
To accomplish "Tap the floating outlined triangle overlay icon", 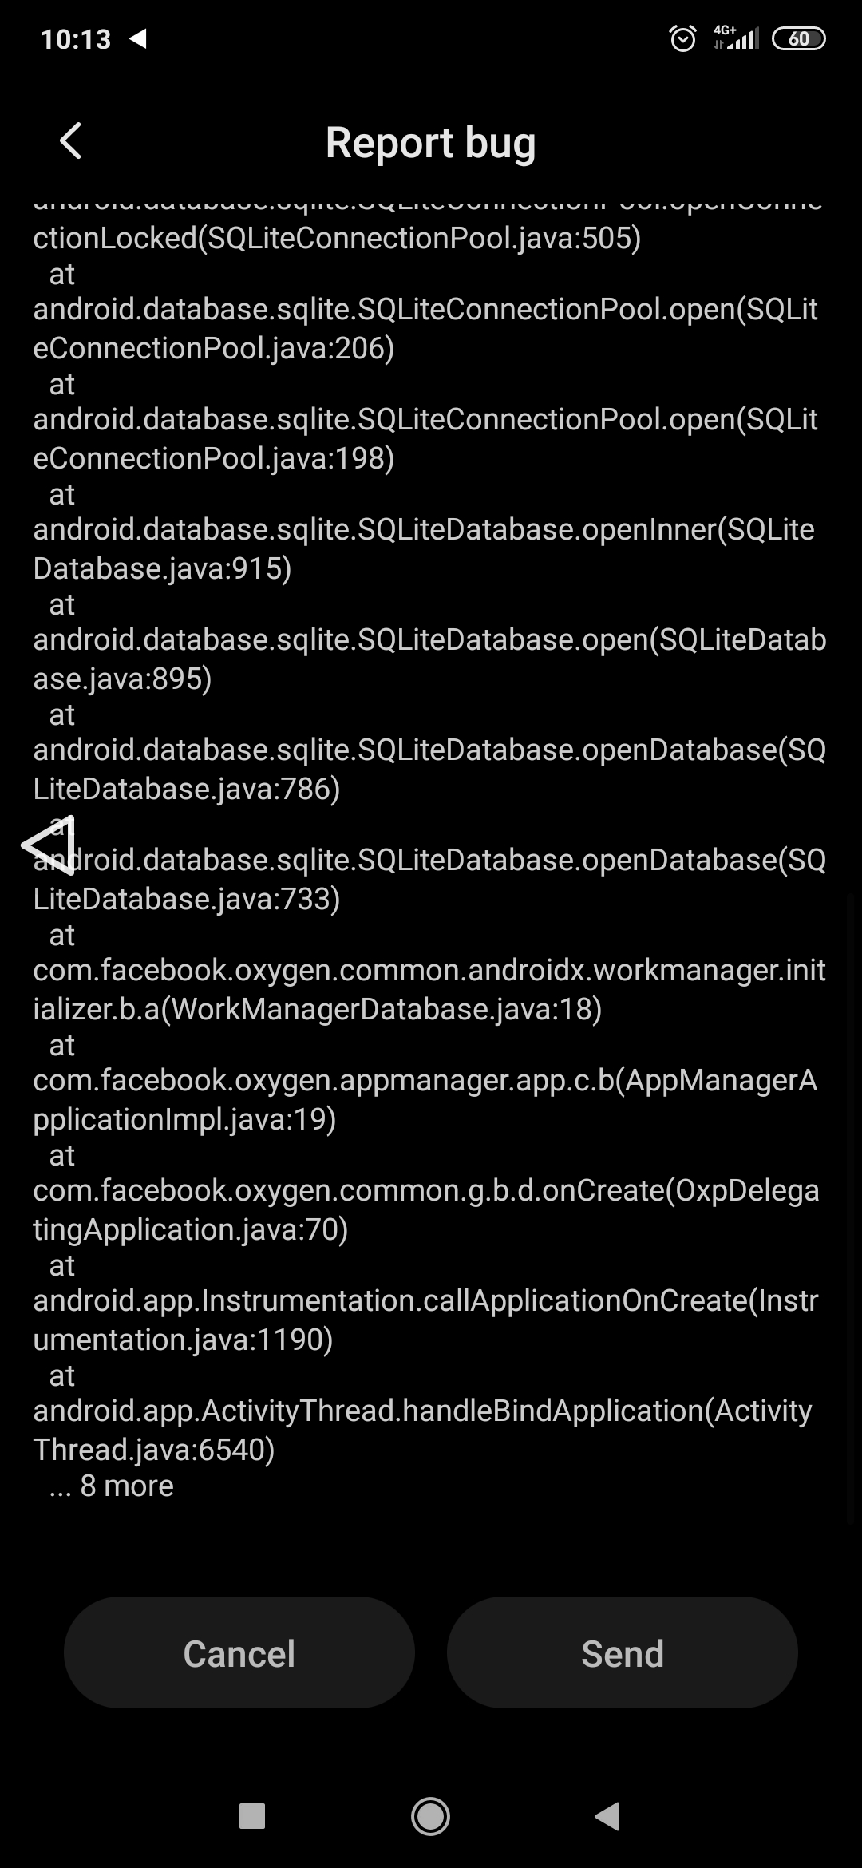I will click(49, 845).
